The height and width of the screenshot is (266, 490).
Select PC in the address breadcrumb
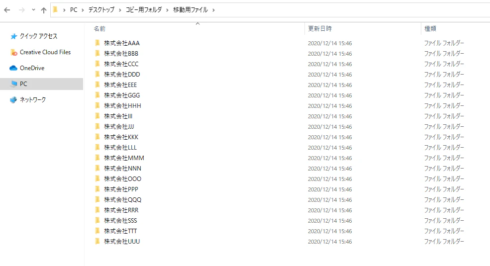click(74, 10)
